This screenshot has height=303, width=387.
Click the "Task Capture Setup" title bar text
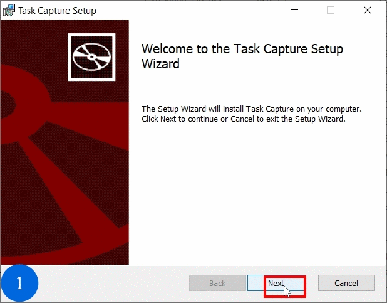(58, 11)
